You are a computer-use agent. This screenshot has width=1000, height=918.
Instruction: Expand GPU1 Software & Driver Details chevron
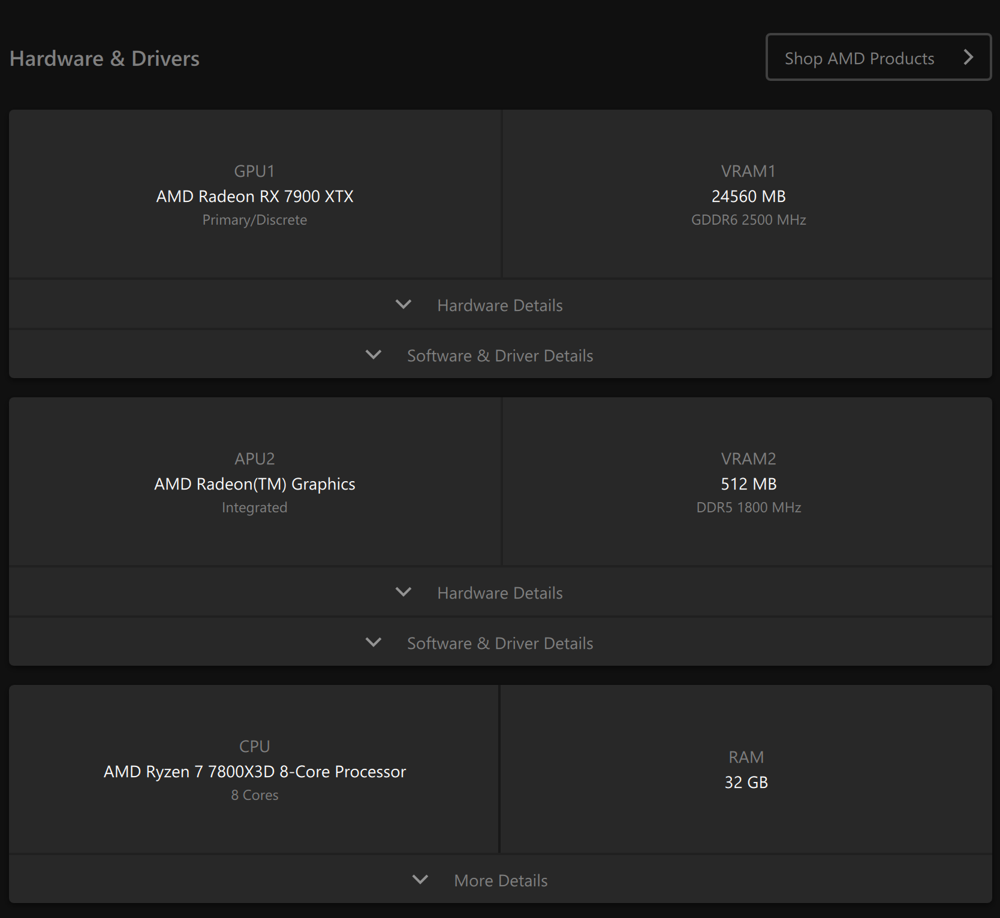pos(374,355)
